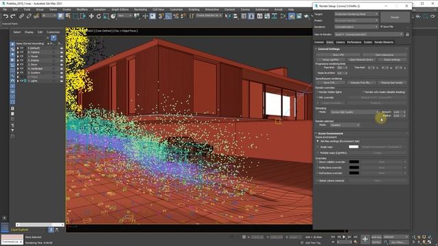438x246 pixels.
Task: Toggle visibility eye of 1. House layer
Action: [21, 56]
